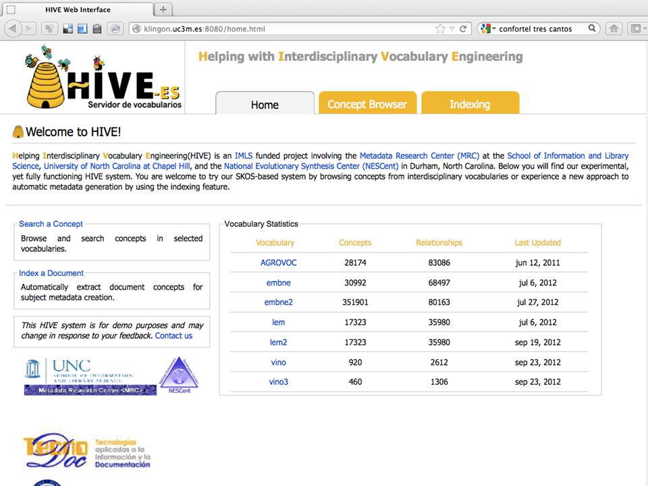Click the '@' toolbar button
The image size is (648, 486).
tap(115, 28)
